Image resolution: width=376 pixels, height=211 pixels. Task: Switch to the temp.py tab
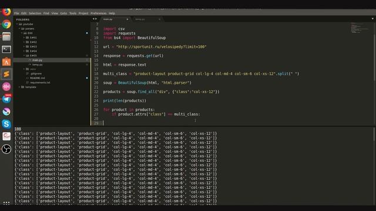coord(147,19)
